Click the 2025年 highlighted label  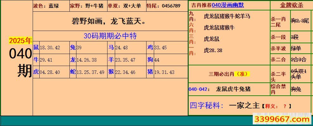(20, 41)
